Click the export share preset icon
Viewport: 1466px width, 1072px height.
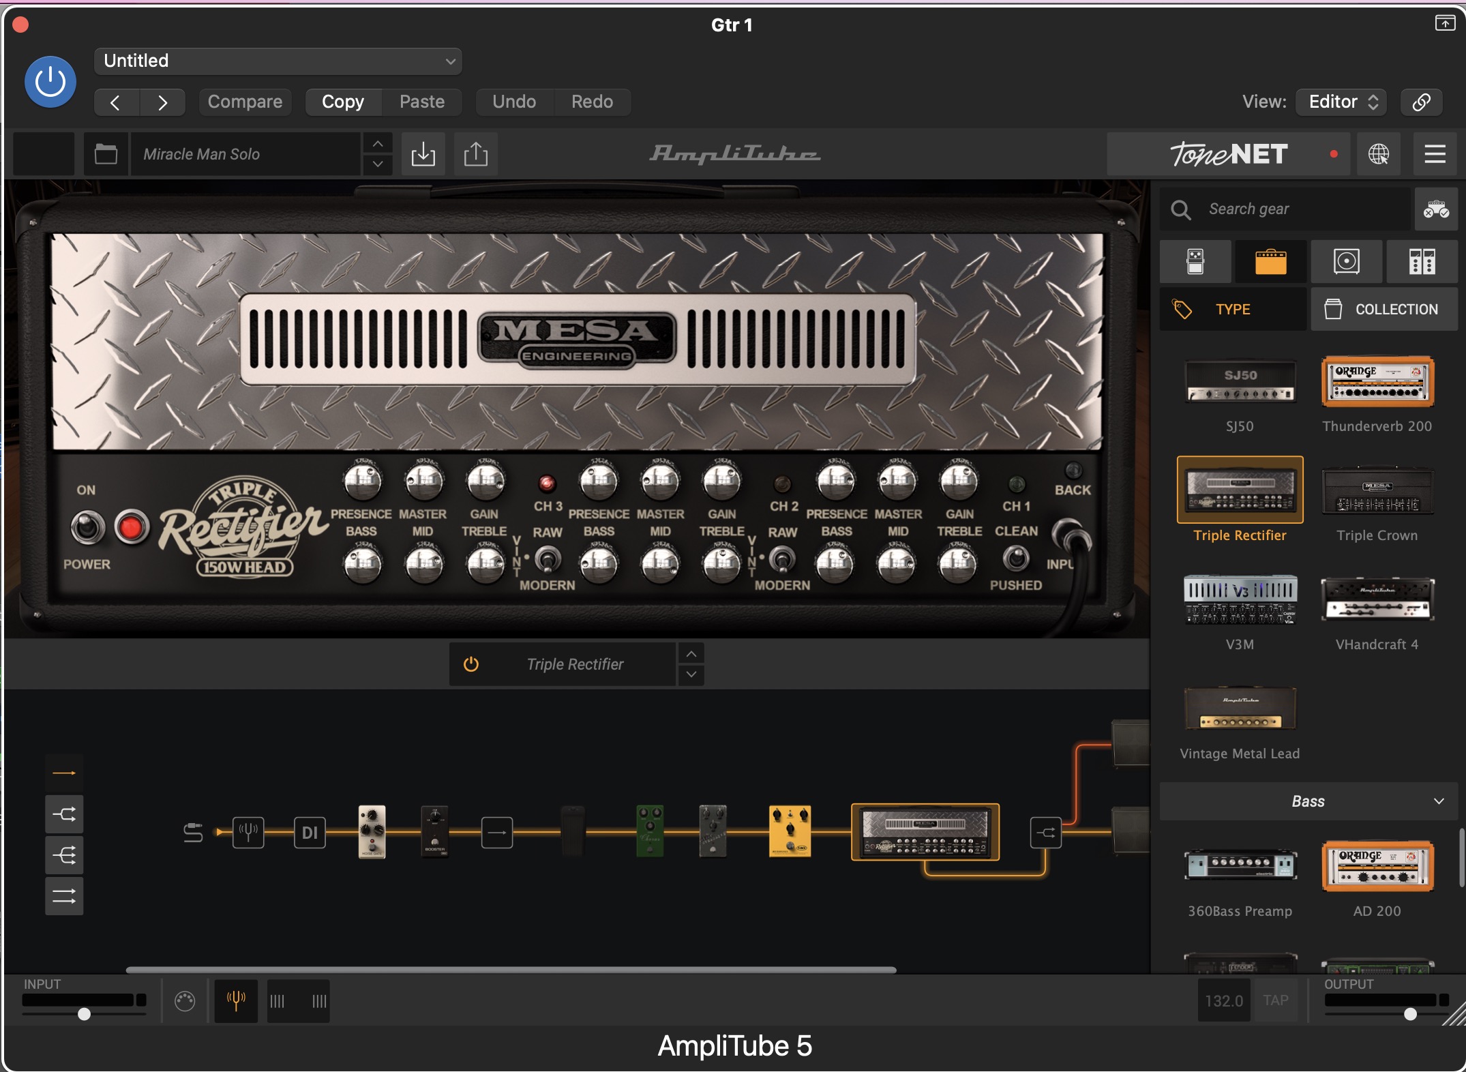point(476,154)
